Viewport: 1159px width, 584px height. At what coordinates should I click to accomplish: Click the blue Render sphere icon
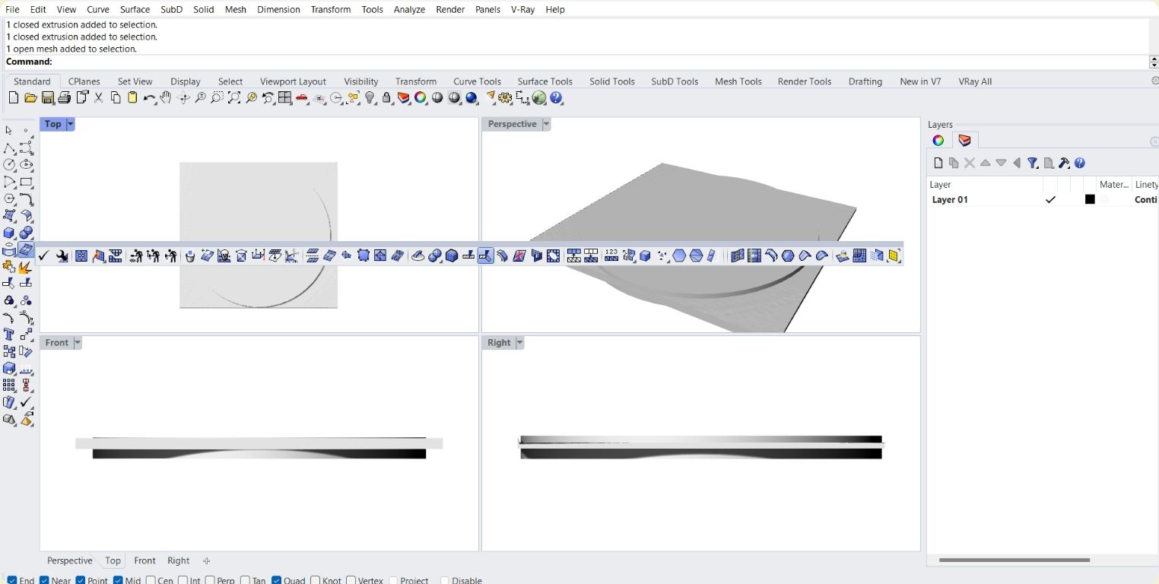[472, 98]
